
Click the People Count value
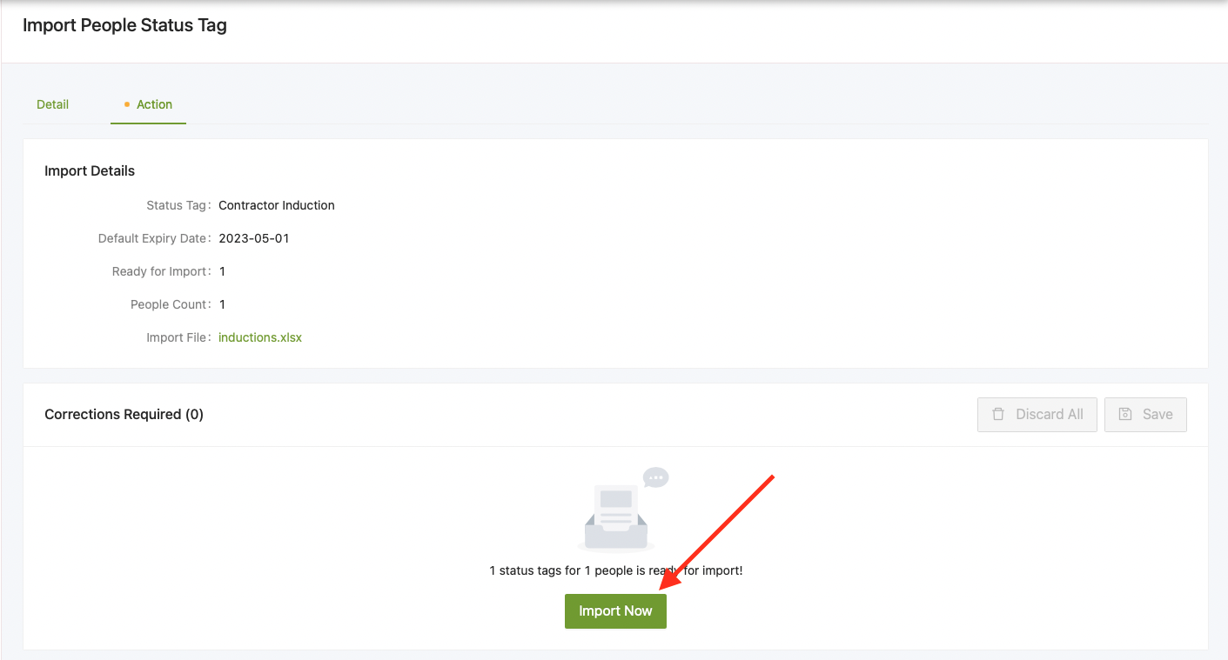point(222,304)
